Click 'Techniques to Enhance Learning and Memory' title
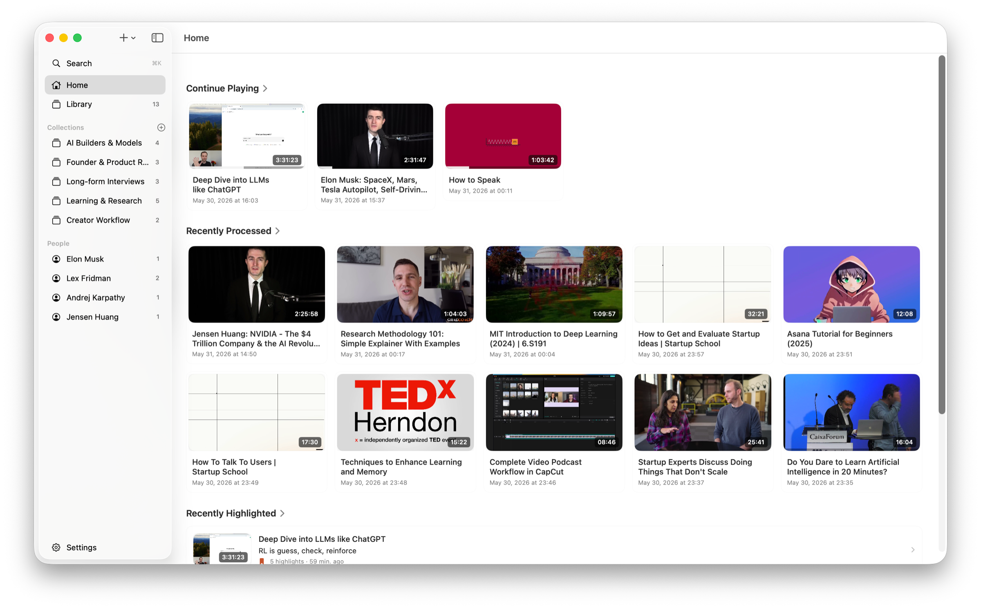 pyautogui.click(x=401, y=467)
